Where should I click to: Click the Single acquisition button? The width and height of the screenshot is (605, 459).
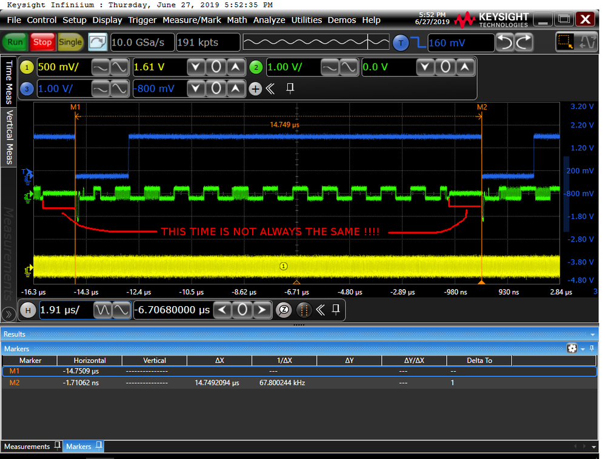(x=70, y=42)
